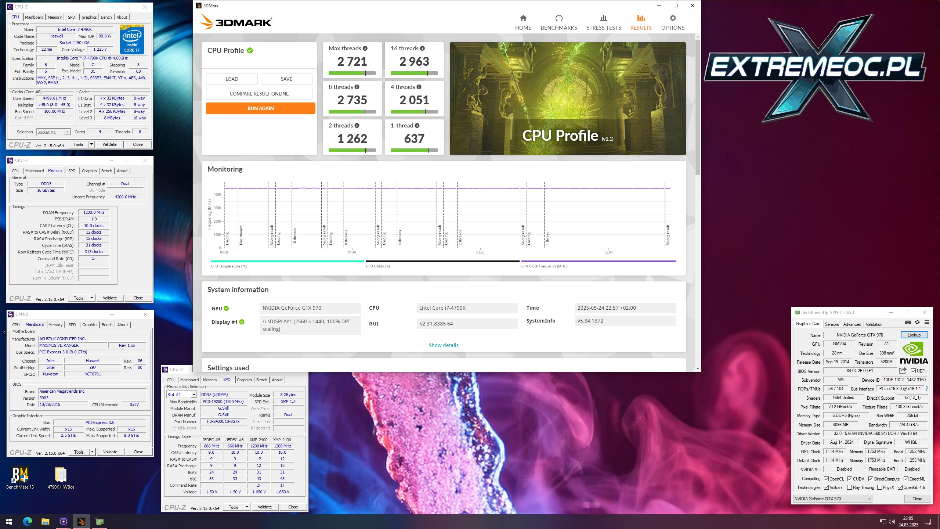Click the info icon beside 4 threads
940x529 pixels.
tap(419, 87)
